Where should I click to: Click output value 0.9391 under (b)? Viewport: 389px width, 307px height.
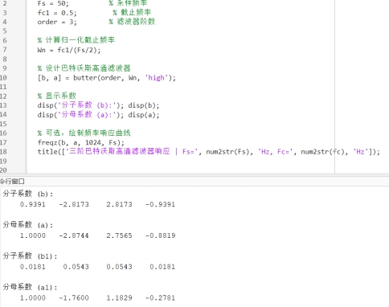(x=33, y=204)
